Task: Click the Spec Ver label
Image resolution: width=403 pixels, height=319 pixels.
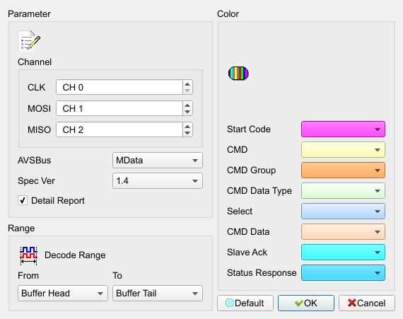Action: (x=36, y=180)
